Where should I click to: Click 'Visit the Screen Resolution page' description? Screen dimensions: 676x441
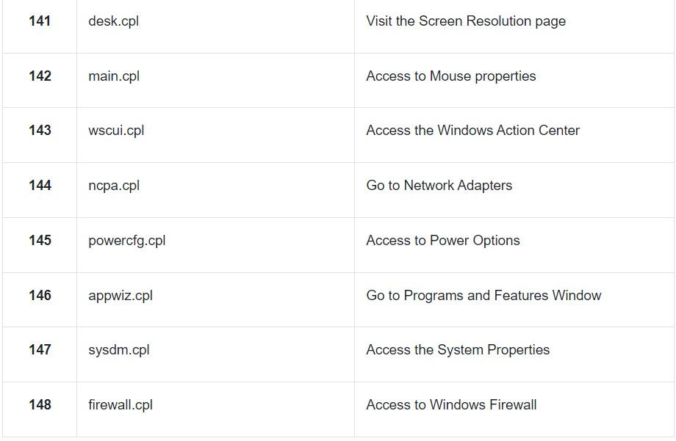[466, 21]
